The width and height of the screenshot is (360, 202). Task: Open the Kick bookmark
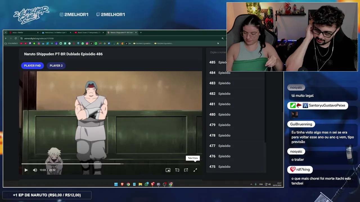point(34,43)
